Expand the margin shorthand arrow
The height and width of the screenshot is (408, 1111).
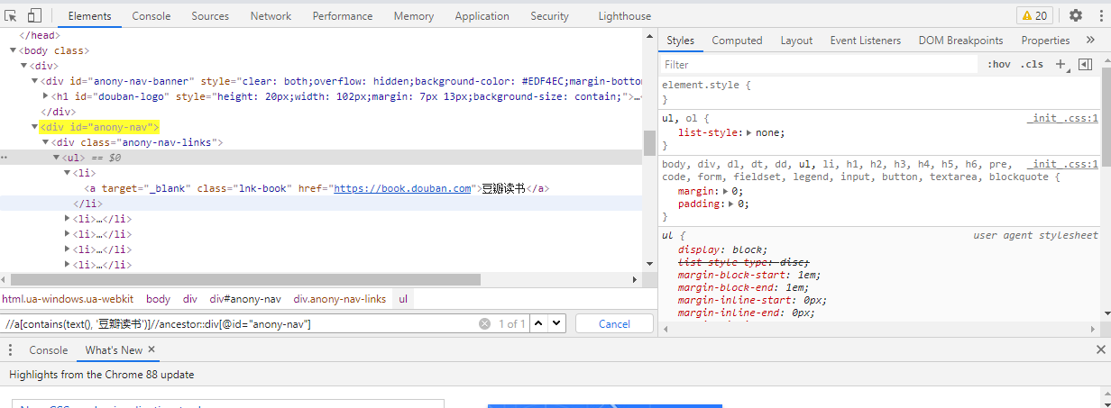724,192
